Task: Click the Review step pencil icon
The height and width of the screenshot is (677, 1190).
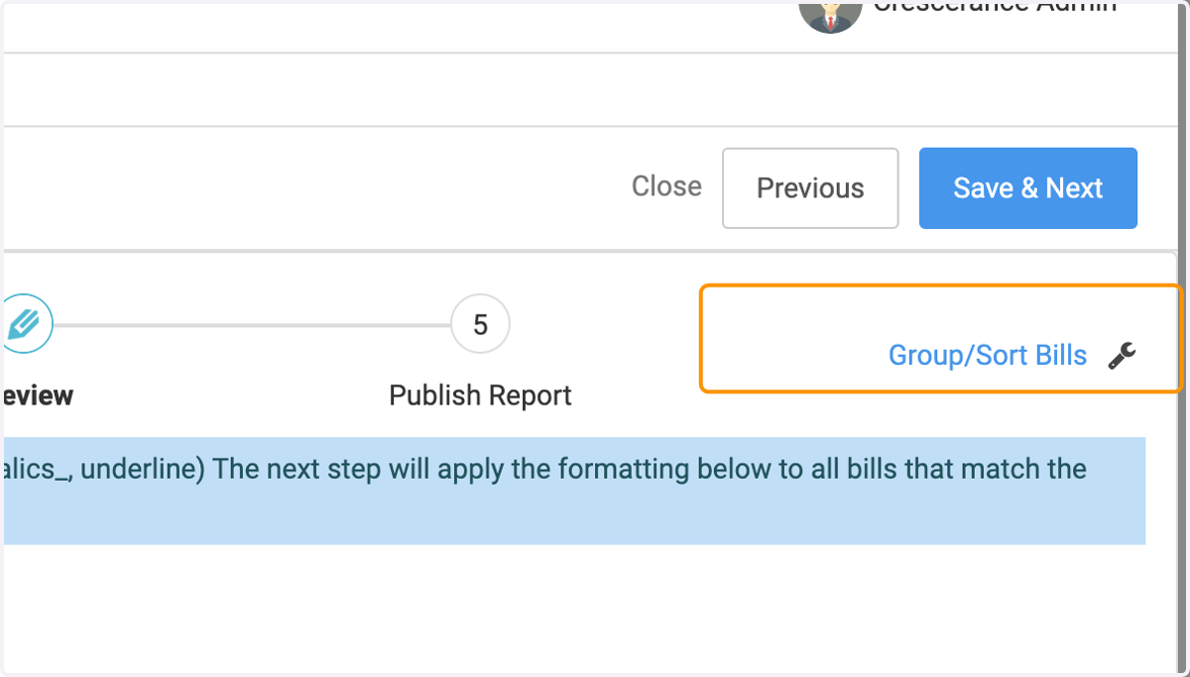Action: 24,324
